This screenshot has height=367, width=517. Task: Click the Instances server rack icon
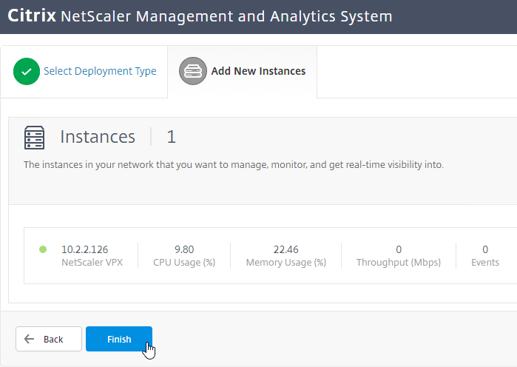click(34, 138)
